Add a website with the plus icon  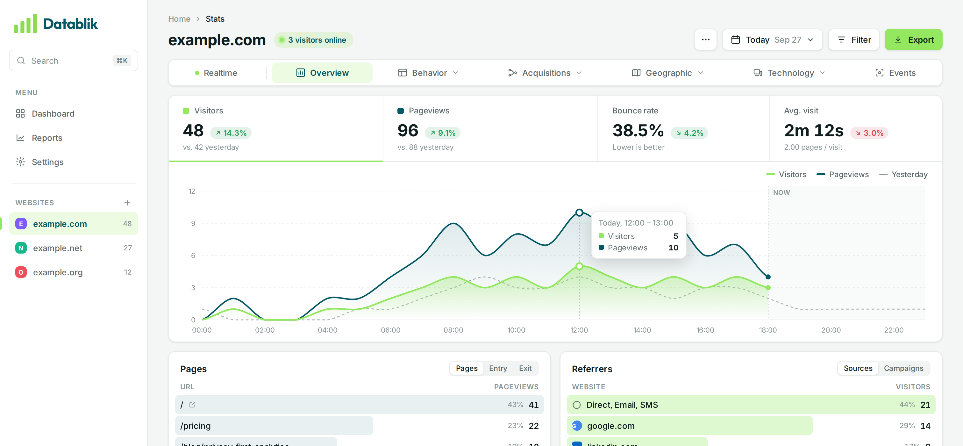[127, 203]
